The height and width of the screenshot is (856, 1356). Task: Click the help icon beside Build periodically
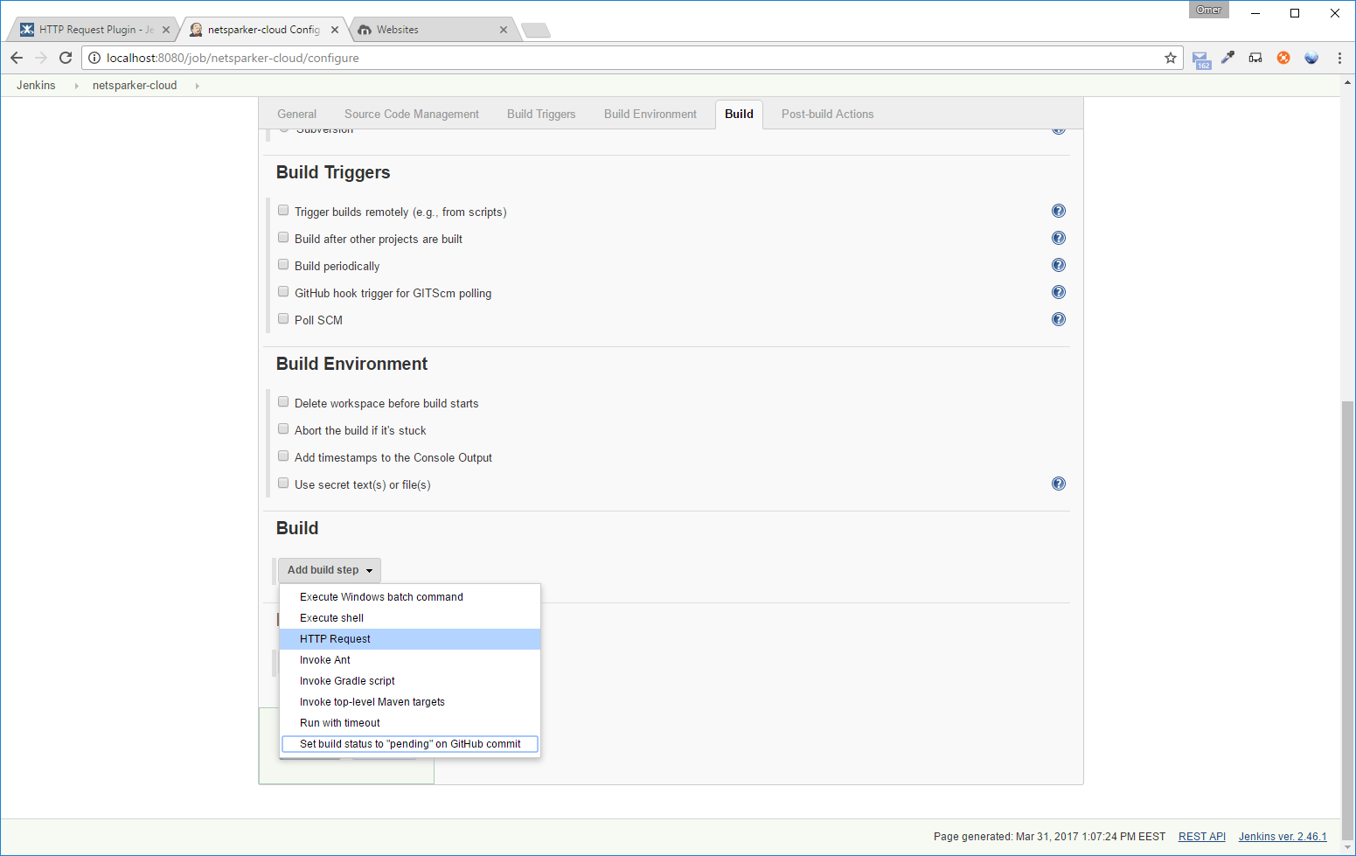(x=1058, y=265)
